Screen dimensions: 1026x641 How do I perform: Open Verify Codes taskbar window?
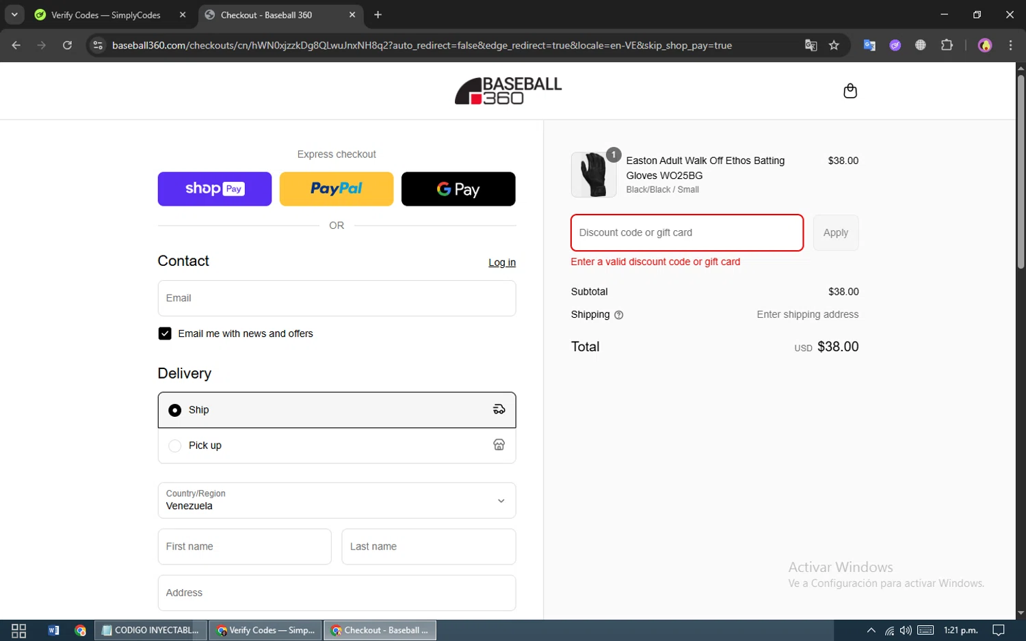click(265, 631)
